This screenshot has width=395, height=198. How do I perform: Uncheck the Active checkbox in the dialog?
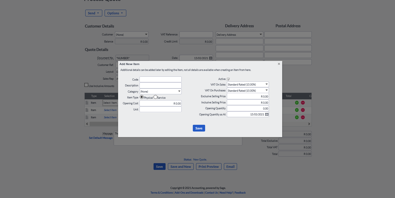[228, 79]
